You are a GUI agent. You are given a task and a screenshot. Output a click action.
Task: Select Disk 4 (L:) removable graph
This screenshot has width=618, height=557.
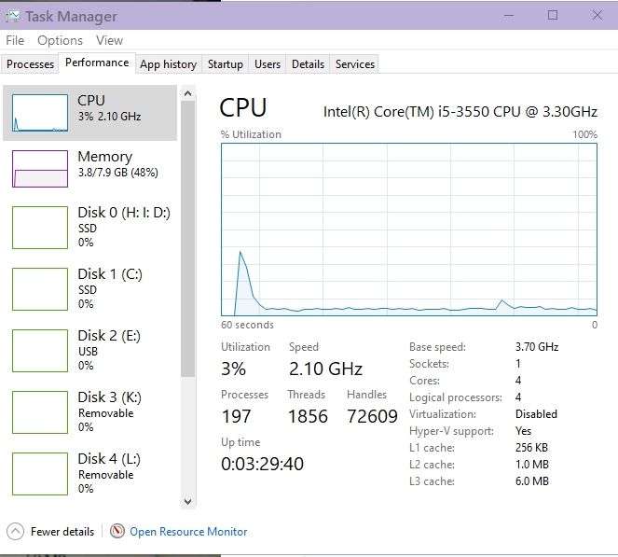[40, 473]
